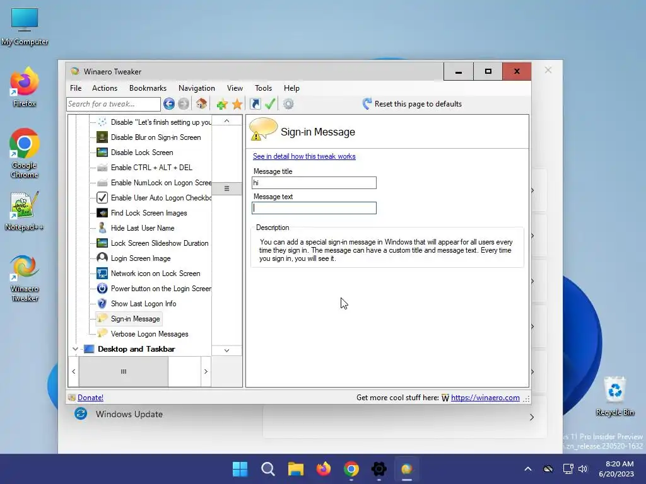Click the Message title input field
The height and width of the screenshot is (484, 646).
tap(314, 183)
